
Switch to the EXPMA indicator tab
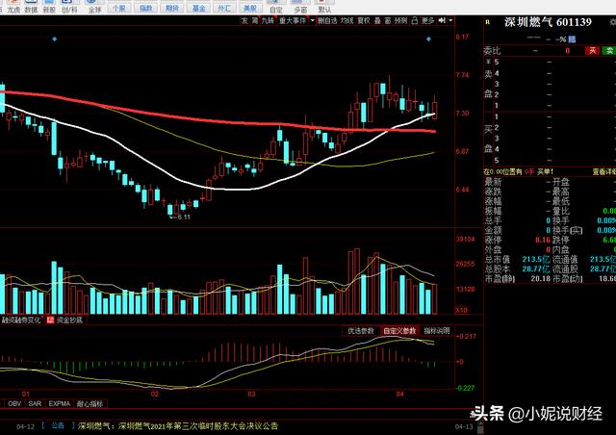click(60, 403)
